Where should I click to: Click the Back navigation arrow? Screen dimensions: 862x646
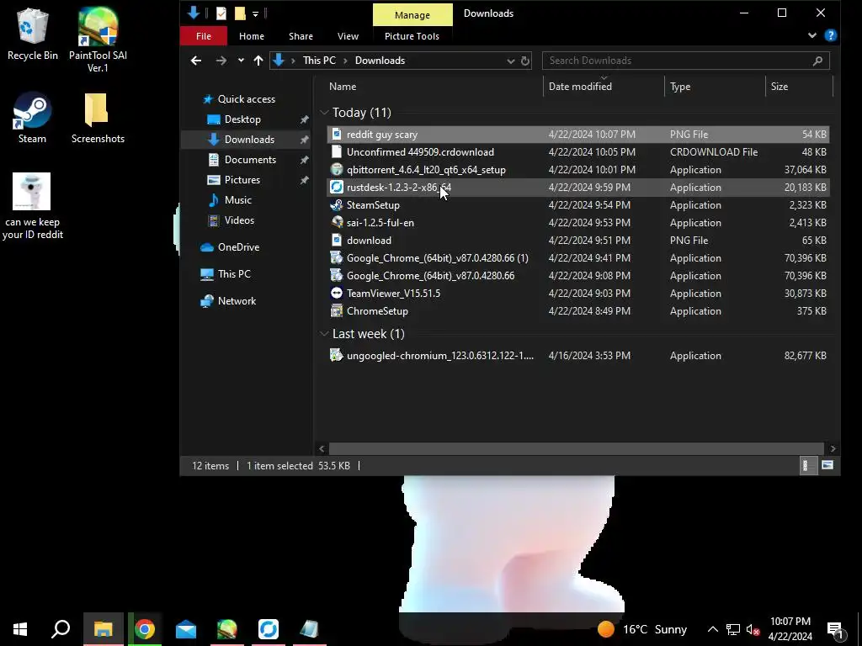pos(195,61)
